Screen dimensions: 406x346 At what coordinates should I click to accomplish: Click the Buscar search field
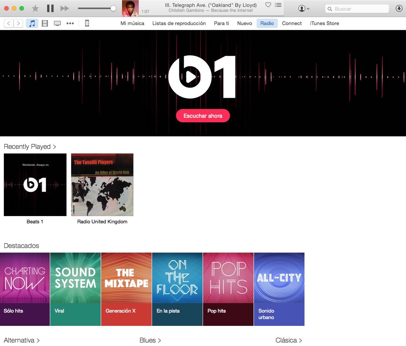[357, 9]
